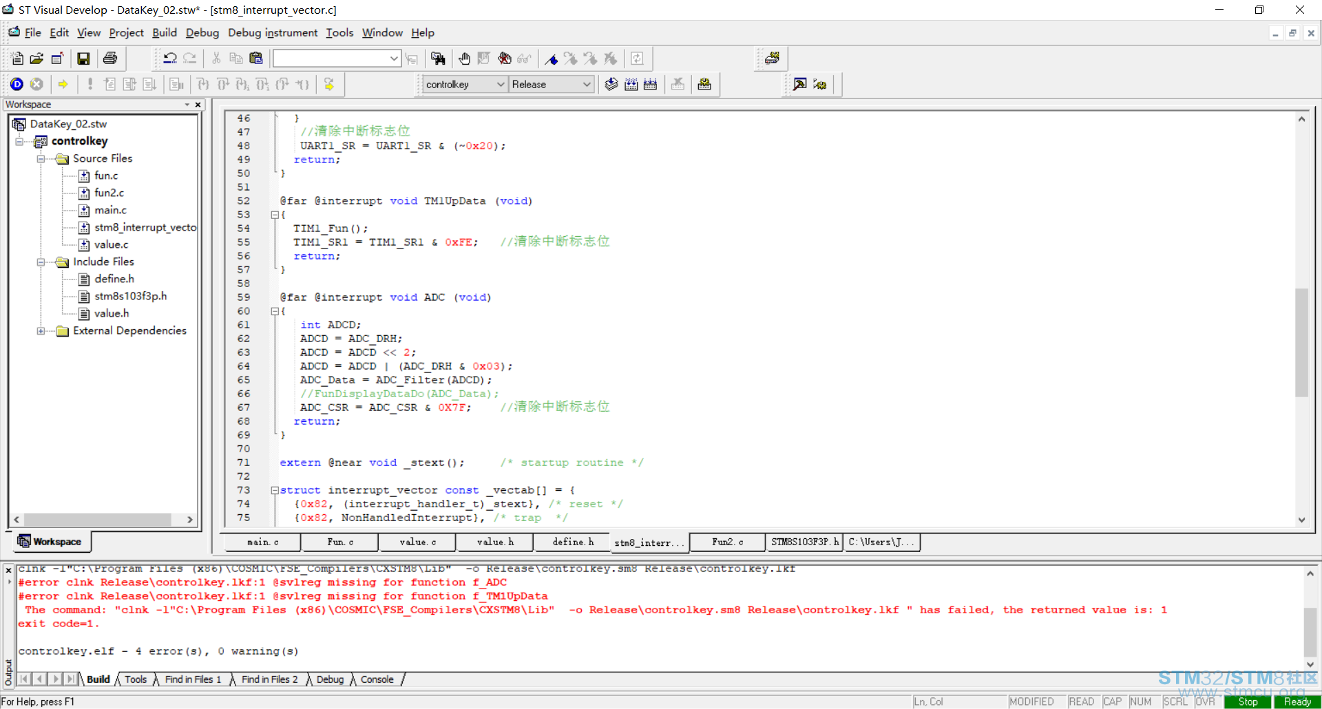Open the File menu

pos(32,32)
